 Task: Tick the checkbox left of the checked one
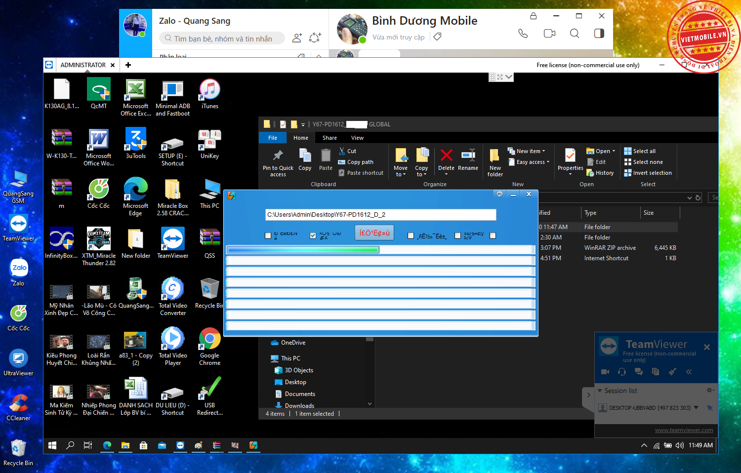point(268,236)
